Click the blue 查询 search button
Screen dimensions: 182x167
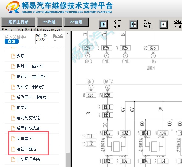click(x=12, y=41)
